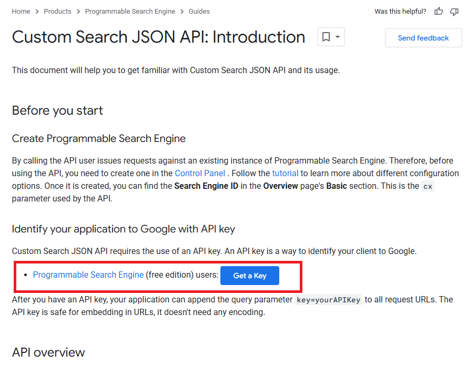Open the Home breadcrumb link
The image size is (467, 365).
click(21, 12)
